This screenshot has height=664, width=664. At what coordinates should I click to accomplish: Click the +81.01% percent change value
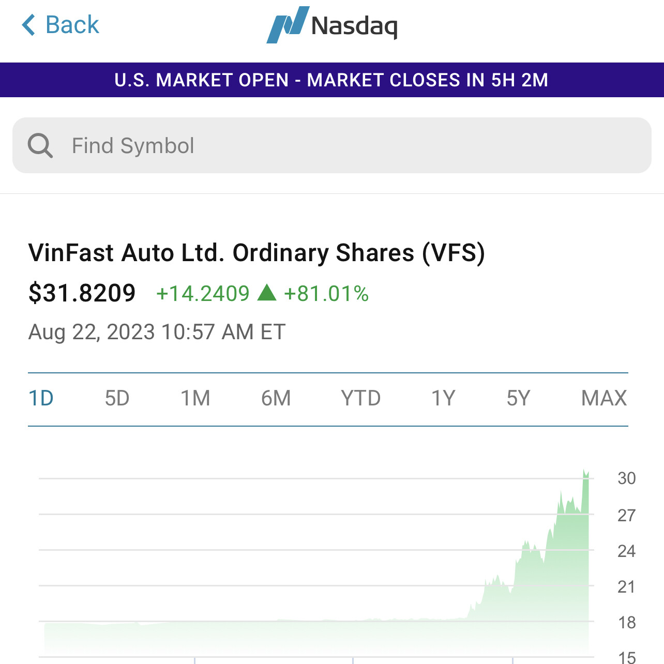[326, 294]
